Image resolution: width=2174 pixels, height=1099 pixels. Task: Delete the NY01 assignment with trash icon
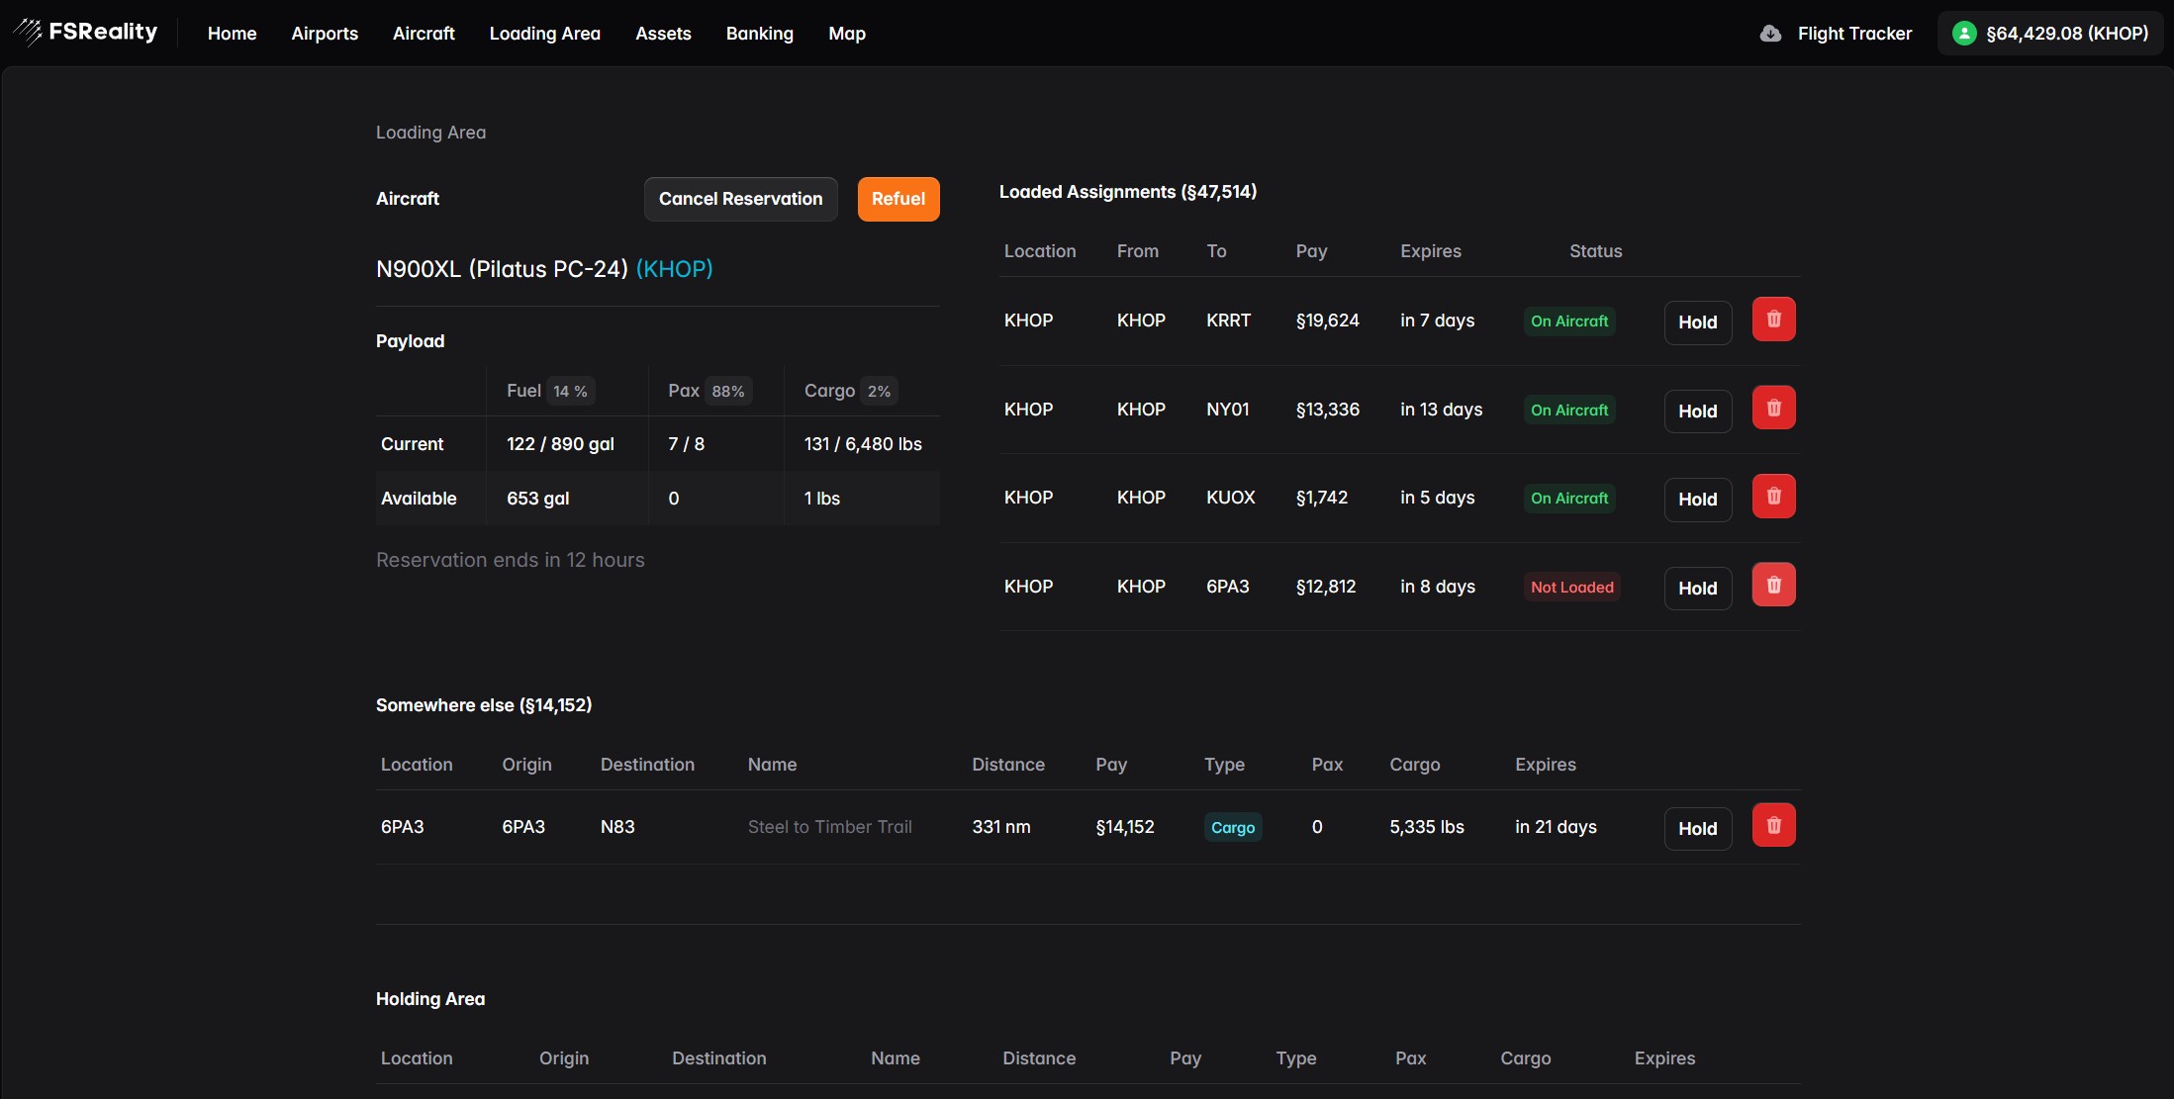coord(1773,408)
